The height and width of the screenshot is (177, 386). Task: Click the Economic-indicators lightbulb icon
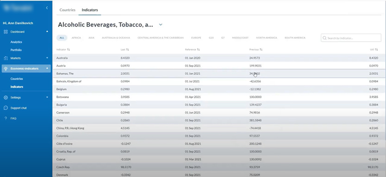click(6, 69)
